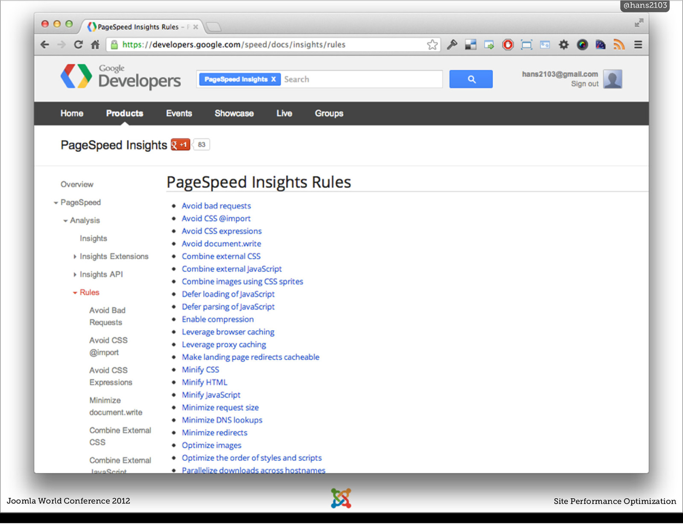Select Minimize document.write in sidebar
This screenshot has width=683, height=526.
click(x=116, y=406)
